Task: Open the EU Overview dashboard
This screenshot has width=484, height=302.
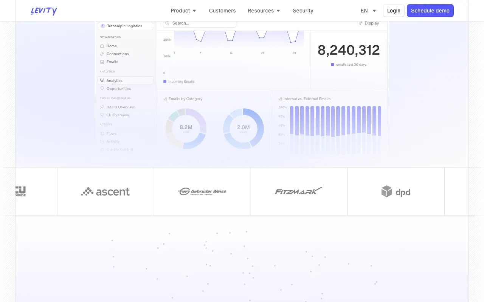Action: coord(118,115)
